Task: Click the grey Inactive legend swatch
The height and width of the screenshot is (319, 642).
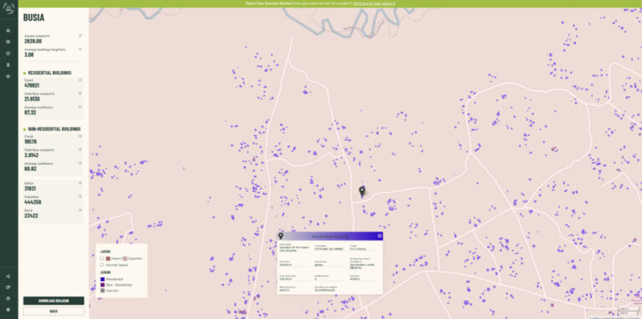Action: (x=102, y=291)
